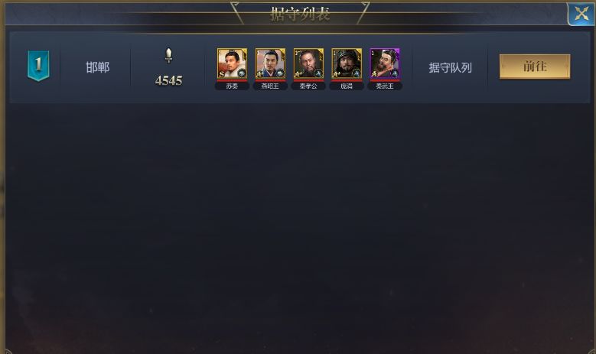
Task: Select the 秦武王 name tag
Action: (x=385, y=86)
